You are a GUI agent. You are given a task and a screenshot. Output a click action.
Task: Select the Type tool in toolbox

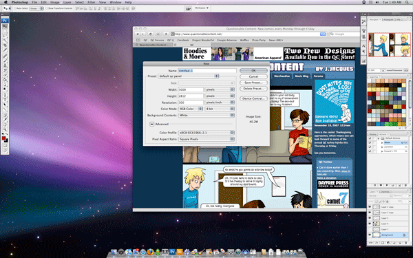pyautogui.click(x=5, y=100)
